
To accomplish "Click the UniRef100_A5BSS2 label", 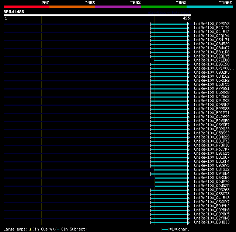I will tap(212, 133).
